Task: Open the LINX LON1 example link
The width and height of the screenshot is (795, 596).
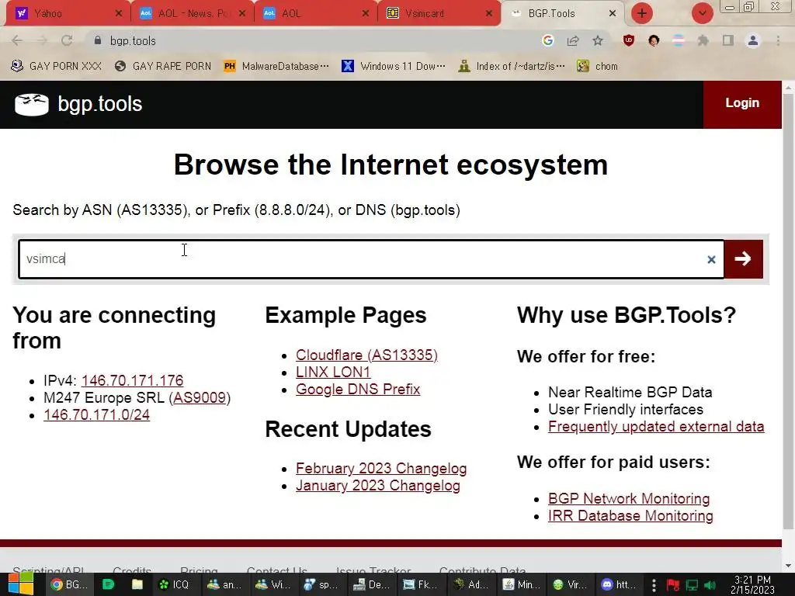Action: click(x=333, y=372)
